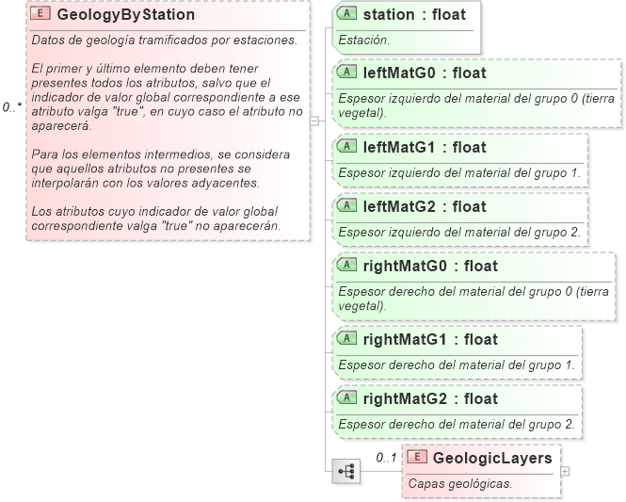The image size is (626, 502).
Task: Click the sequence compositor icon before GeologicLayers
Action: point(346,471)
